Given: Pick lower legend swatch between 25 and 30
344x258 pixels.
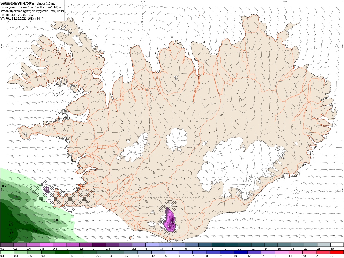Looking at the screenshot, I should pyautogui.click(x=323, y=252).
